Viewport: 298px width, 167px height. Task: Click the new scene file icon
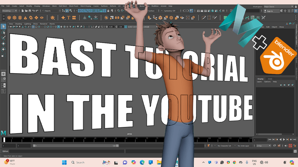pos(23,11)
